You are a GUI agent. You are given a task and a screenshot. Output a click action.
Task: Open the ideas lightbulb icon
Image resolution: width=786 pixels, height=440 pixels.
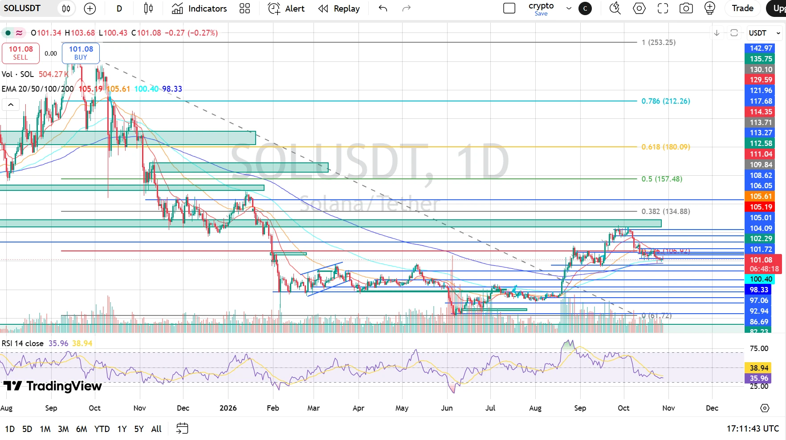(710, 8)
